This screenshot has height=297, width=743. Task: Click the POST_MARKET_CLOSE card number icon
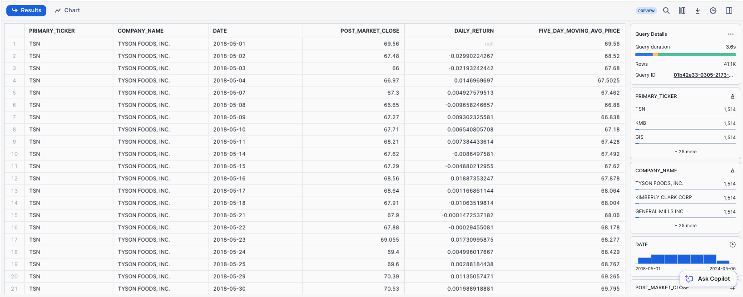pos(733,288)
